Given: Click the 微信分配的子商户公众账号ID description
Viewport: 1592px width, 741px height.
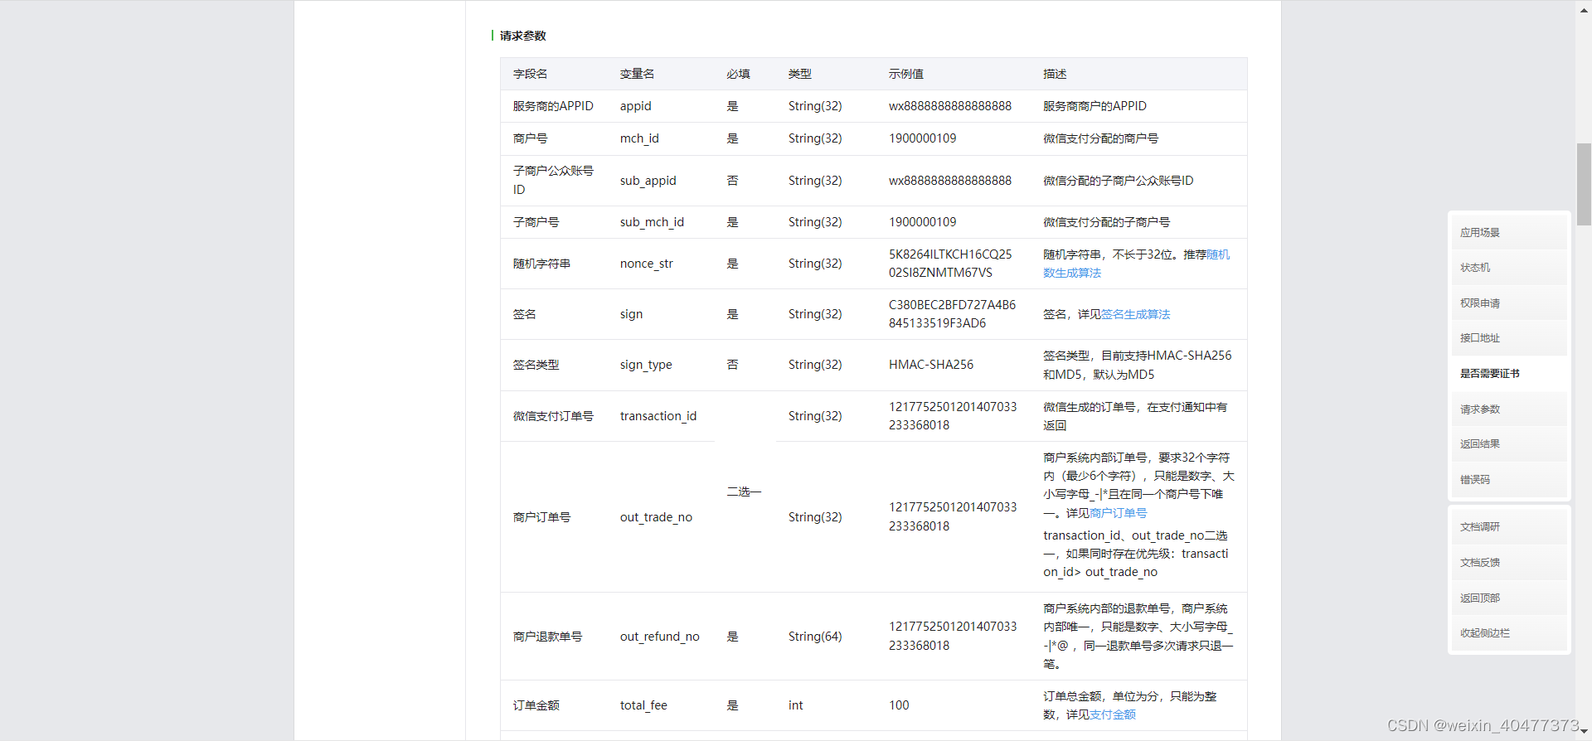Looking at the screenshot, I should tap(1118, 181).
